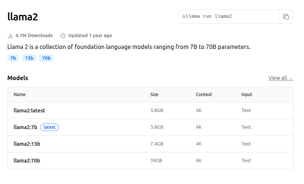Click the downloads icon beside 4.1M Downloads
Screen dimensions: 304x184
pyautogui.click(x=10, y=36)
